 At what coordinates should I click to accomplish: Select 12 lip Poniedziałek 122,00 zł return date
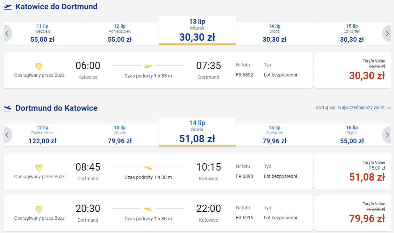pos(42,135)
